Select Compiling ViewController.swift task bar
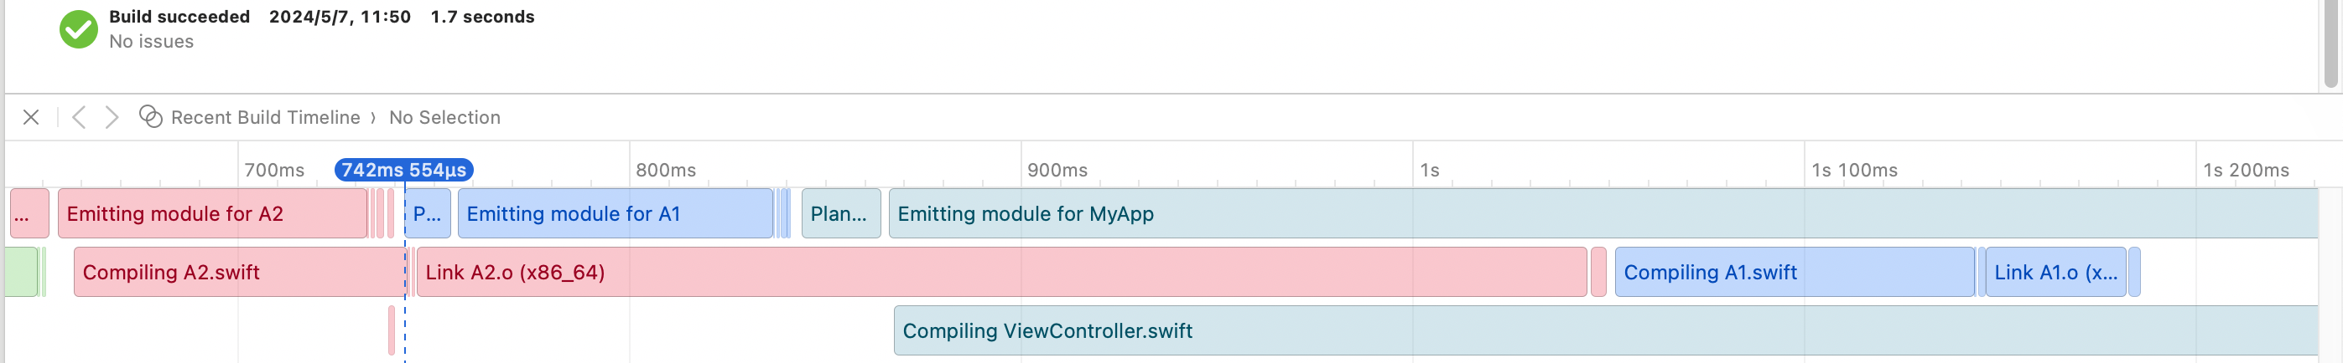The width and height of the screenshot is (2343, 363). tap(1605, 331)
